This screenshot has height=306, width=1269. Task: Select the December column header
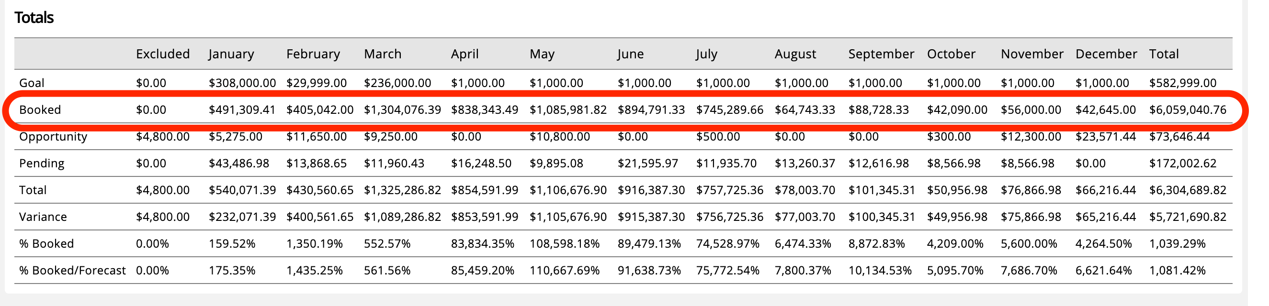[x=1106, y=54]
